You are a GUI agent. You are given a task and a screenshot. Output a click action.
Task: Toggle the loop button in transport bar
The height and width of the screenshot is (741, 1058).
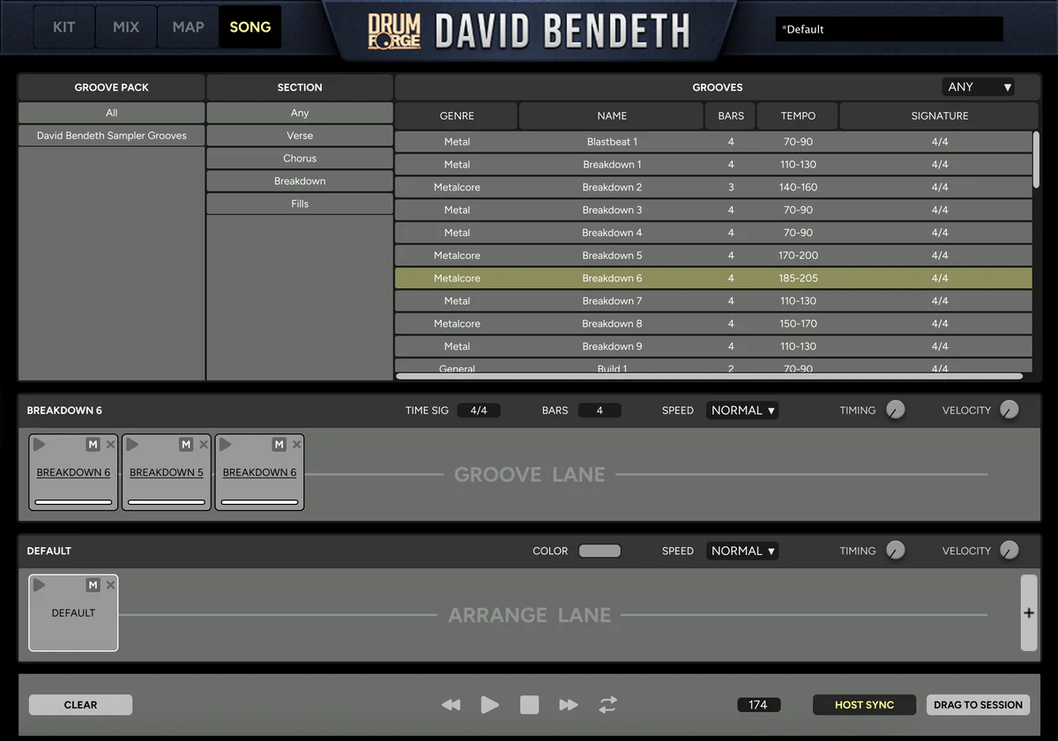(x=607, y=705)
